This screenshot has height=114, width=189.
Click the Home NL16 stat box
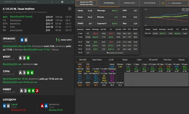point(85,17)
